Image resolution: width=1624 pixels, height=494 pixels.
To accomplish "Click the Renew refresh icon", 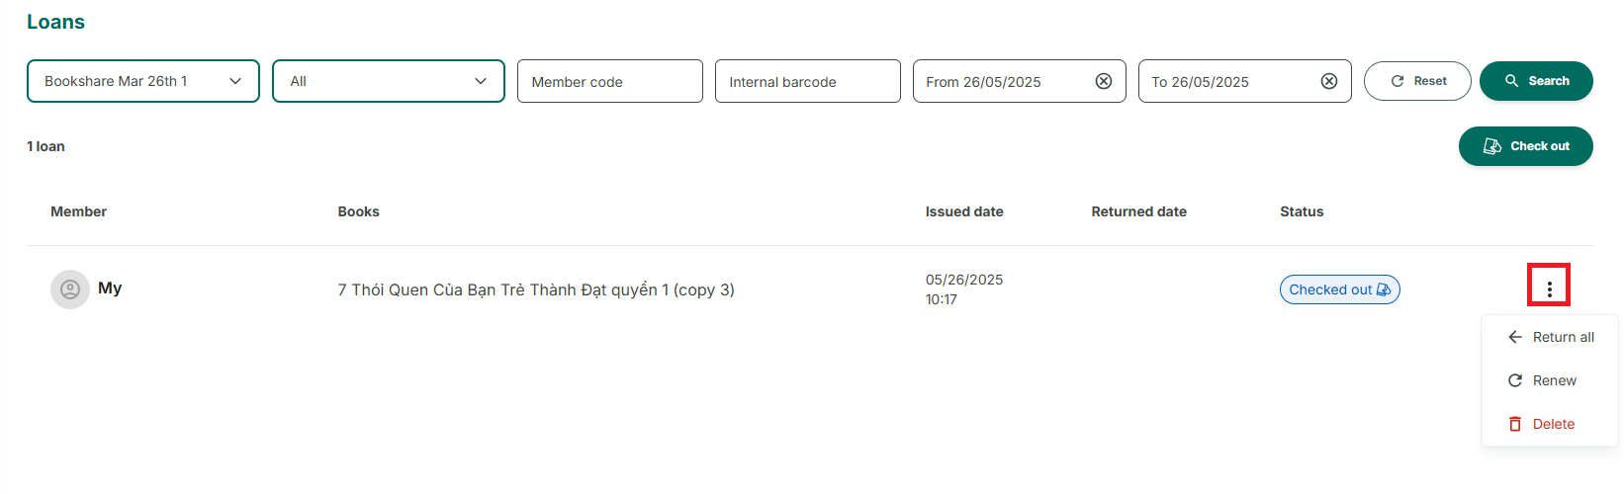I will 1514,380.
